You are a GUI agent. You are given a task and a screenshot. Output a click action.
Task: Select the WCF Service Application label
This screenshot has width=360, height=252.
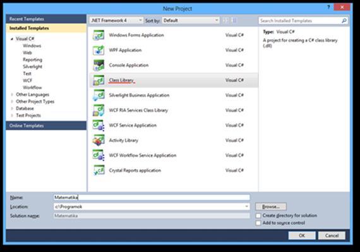[x=133, y=125]
